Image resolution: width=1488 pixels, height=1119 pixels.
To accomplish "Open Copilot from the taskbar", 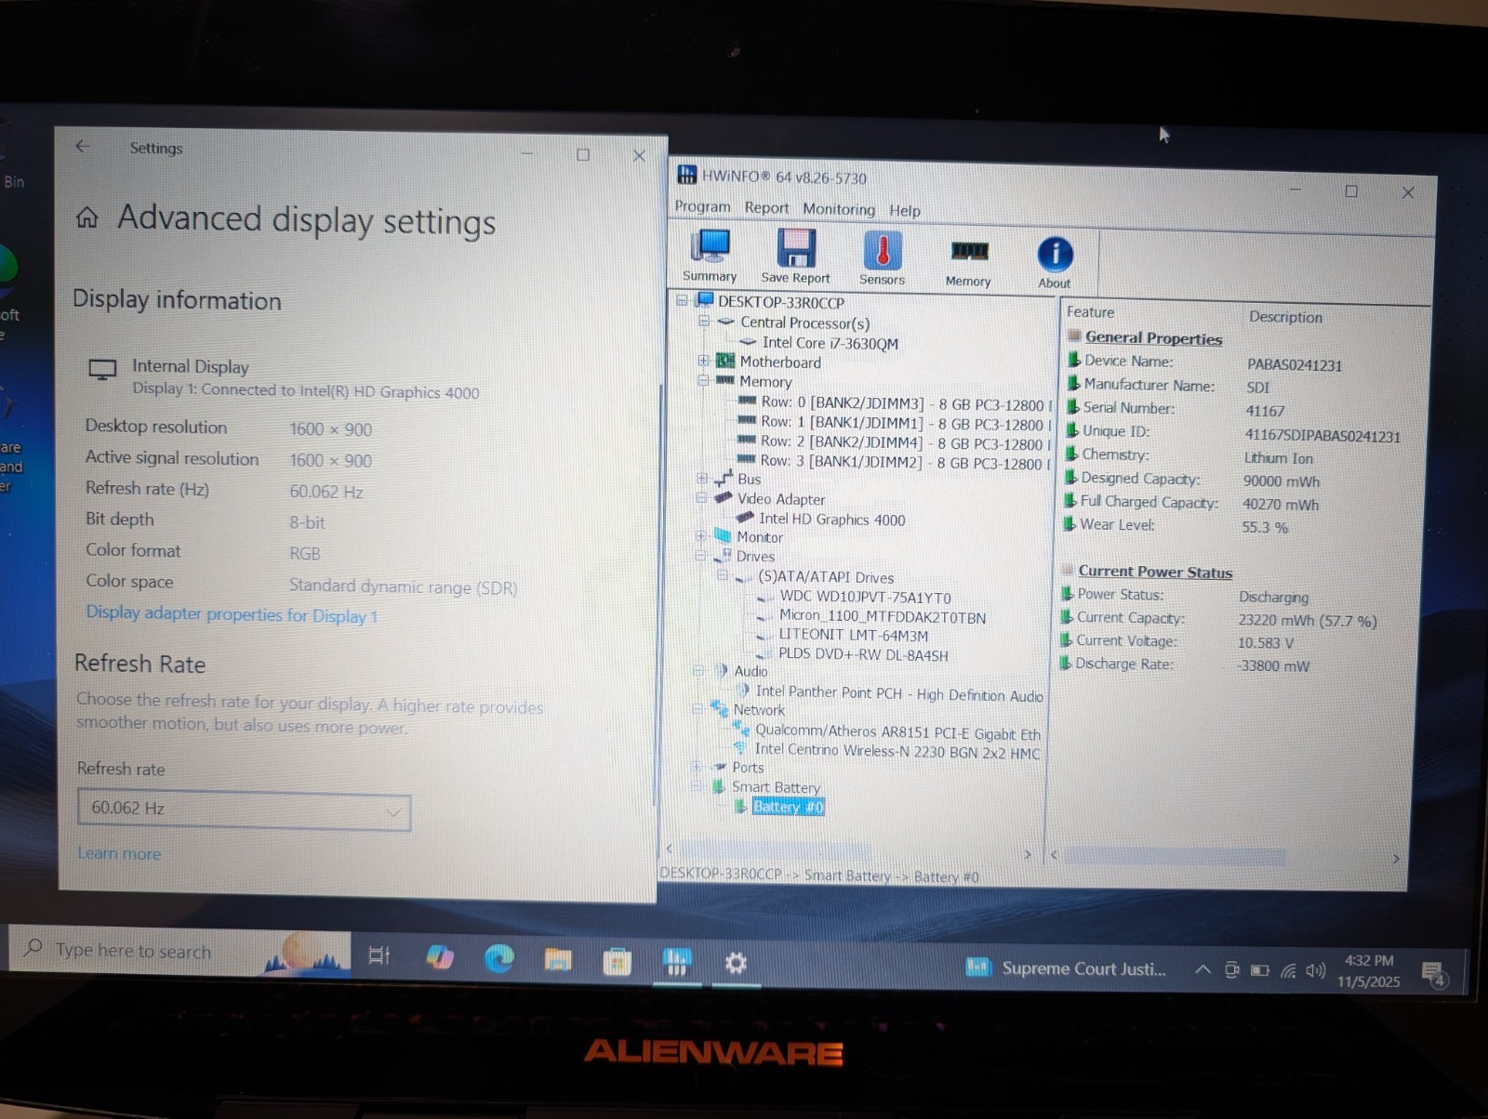I will 439,956.
